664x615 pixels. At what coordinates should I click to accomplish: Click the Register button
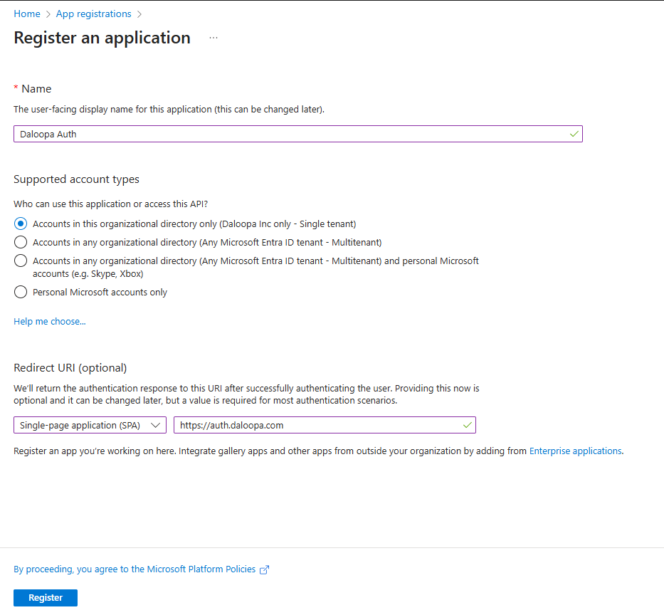[x=46, y=598]
